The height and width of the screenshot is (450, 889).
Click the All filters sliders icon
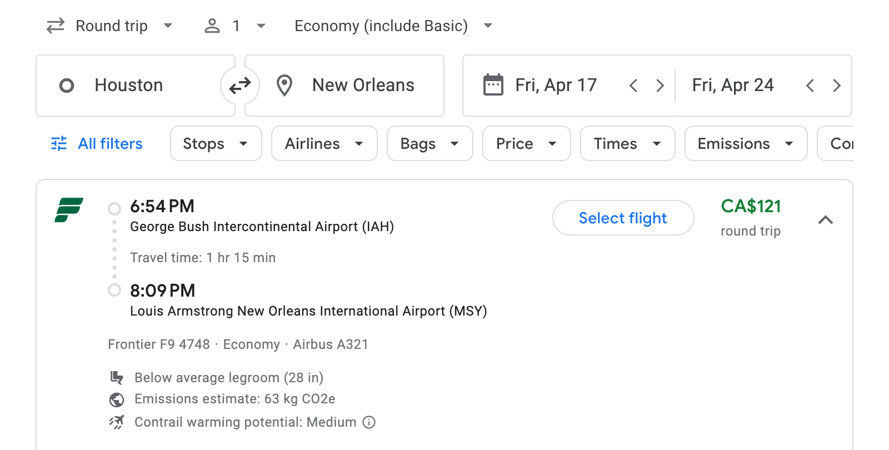tap(58, 143)
